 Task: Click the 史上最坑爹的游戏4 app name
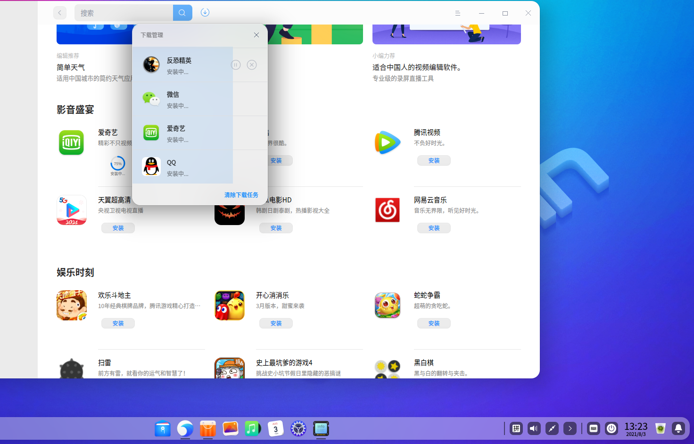[x=284, y=363]
